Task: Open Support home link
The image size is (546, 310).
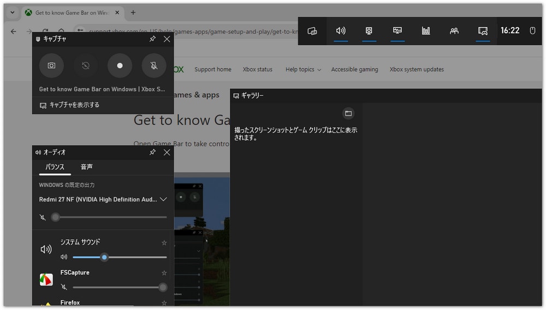Action: (x=213, y=70)
